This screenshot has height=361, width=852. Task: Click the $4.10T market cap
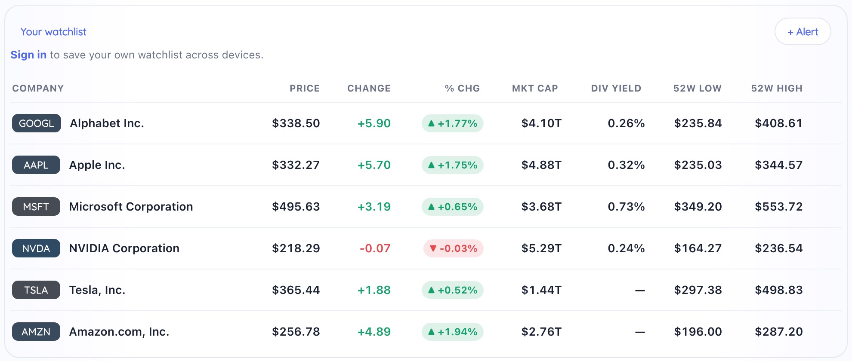[x=542, y=123]
